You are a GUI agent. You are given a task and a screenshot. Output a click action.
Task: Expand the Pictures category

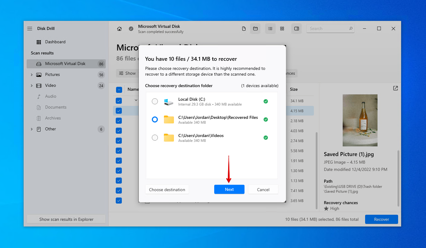32,75
